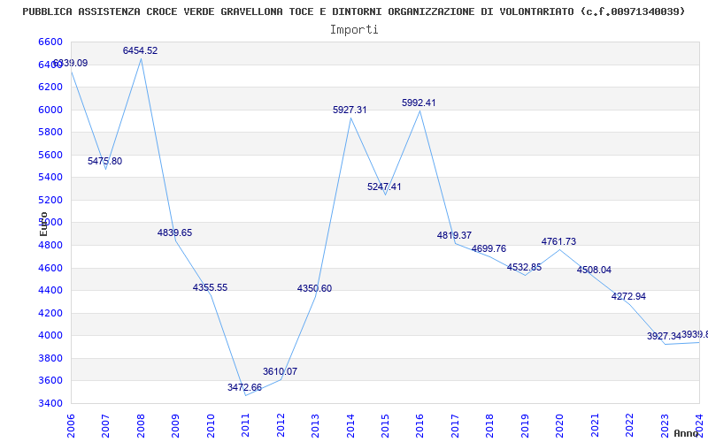
Task: Select the 2014 x-axis year tick
Action: [350, 425]
